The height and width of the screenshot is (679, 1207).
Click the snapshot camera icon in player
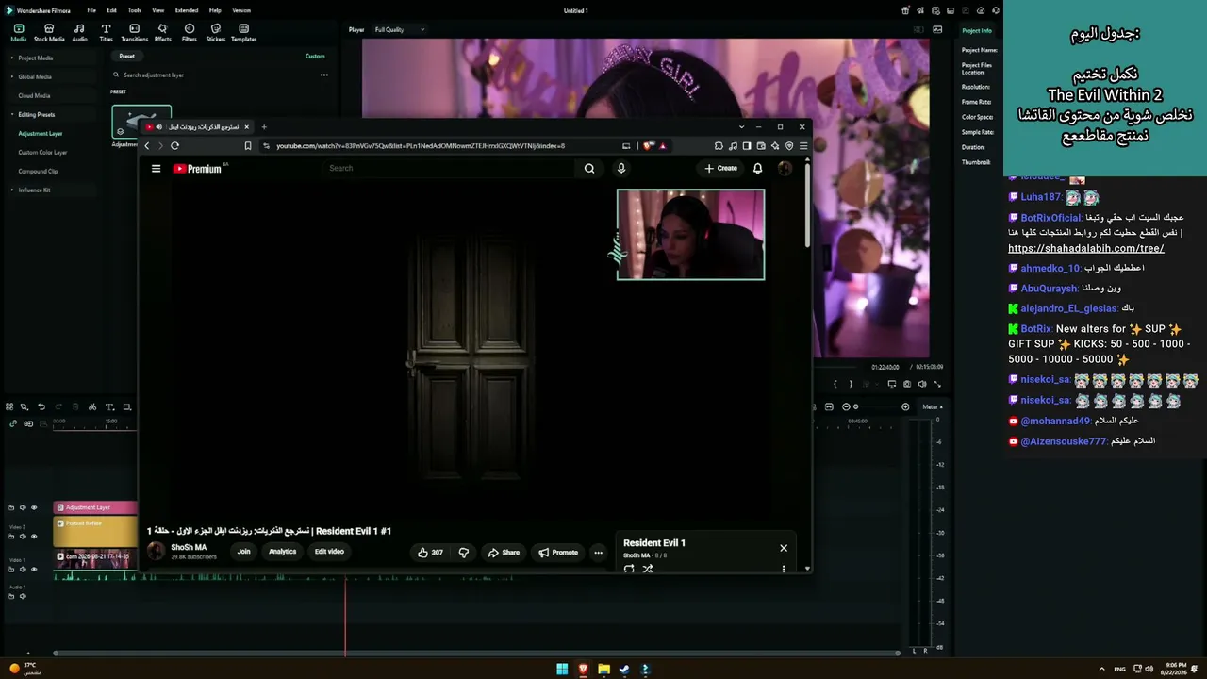click(907, 384)
